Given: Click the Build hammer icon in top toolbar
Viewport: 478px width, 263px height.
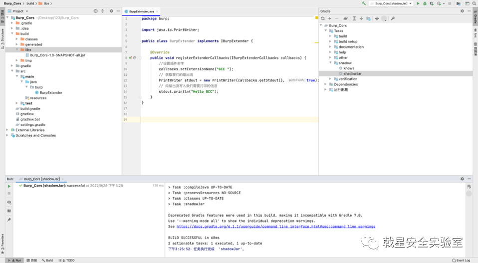Looking at the screenshot, I should [363, 3].
